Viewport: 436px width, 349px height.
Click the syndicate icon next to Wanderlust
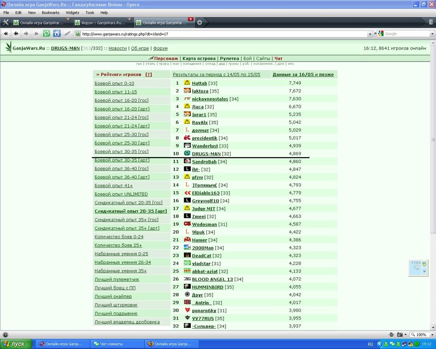pyautogui.click(x=187, y=145)
